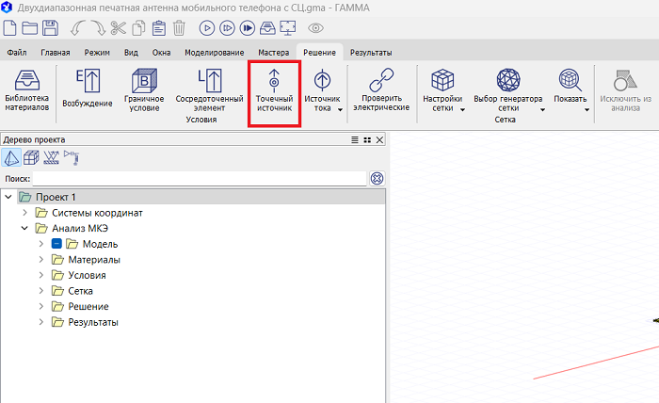The image size is (659, 403).
Task: Open the Библиотека материалов library
Action: coord(29,92)
